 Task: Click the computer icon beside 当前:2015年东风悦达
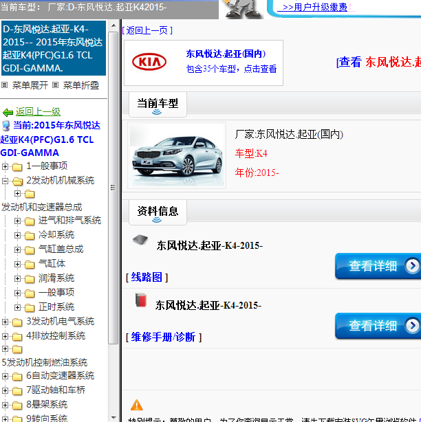click(x=6, y=126)
